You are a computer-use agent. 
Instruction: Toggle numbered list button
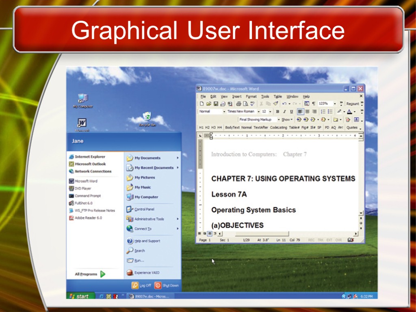pos(323,112)
